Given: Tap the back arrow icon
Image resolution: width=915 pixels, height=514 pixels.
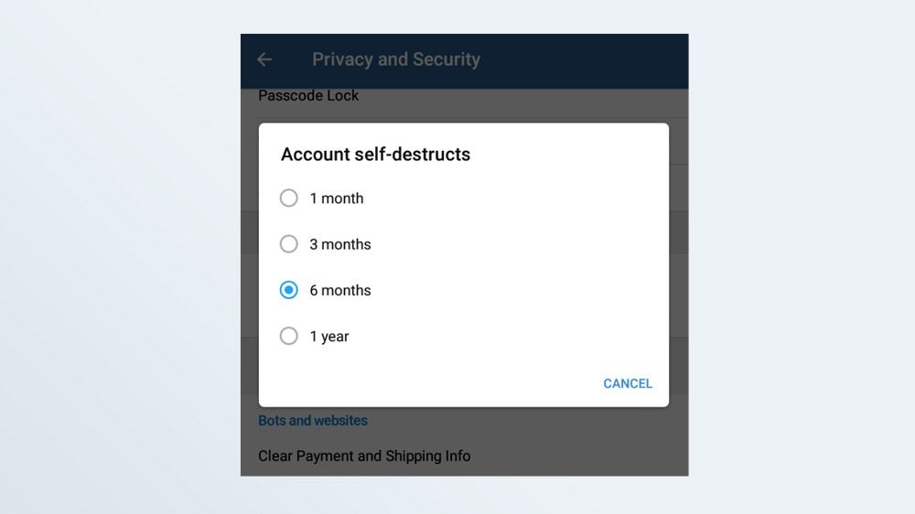Looking at the screenshot, I should pos(264,59).
